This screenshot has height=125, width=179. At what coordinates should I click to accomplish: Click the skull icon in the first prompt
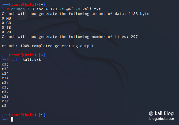click(x=21, y=4)
